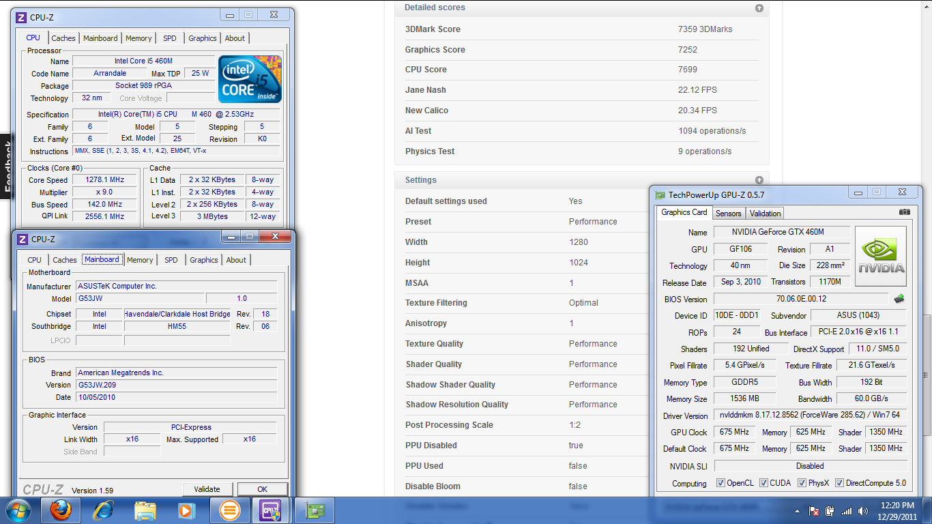Click the CPU Name field Intel Core i5 460M
This screenshot has height=524, width=932.
(x=143, y=61)
